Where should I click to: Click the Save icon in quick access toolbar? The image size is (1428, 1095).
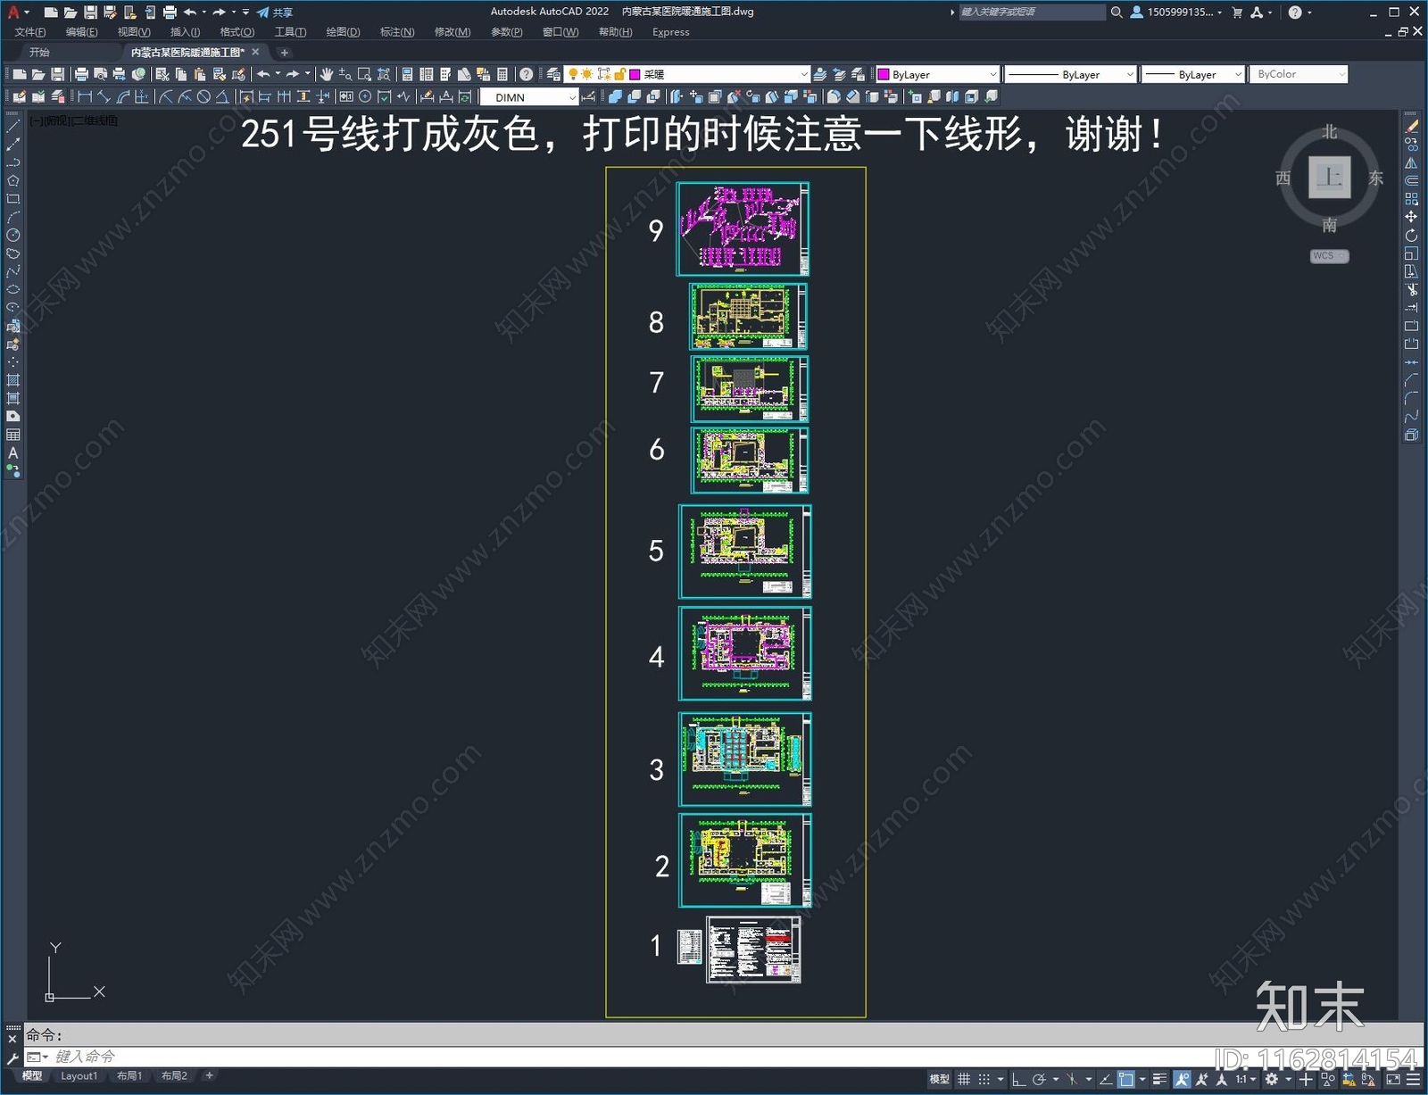pyautogui.click(x=90, y=12)
